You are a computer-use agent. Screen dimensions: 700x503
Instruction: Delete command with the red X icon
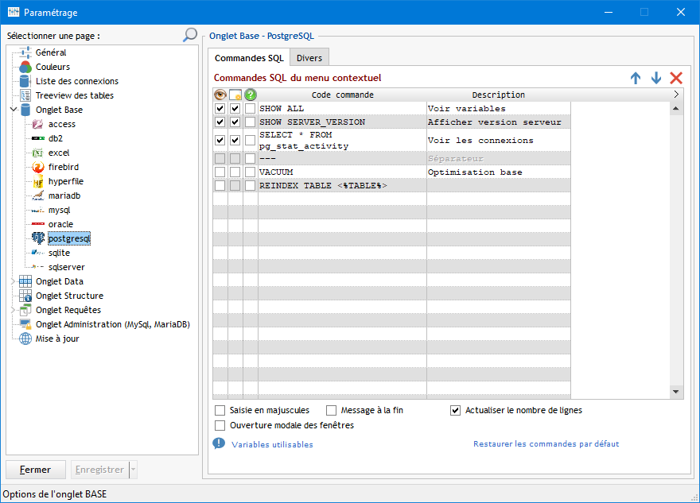coord(676,78)
